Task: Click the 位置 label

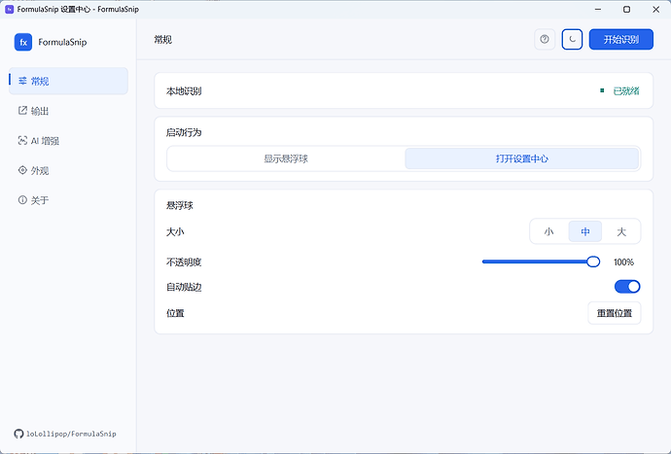Action: click(x=175, y=313)
